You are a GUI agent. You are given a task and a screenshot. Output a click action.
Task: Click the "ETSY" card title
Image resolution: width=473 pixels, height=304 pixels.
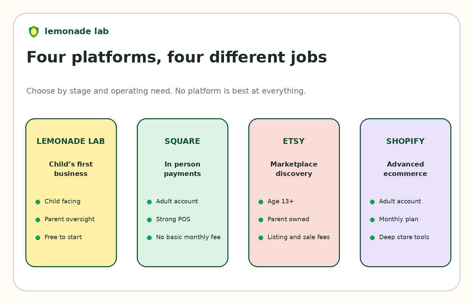click(x=294, y=141)
